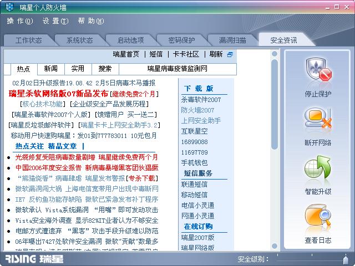Click 上网安全助手 download link

(x=201, y=121)
